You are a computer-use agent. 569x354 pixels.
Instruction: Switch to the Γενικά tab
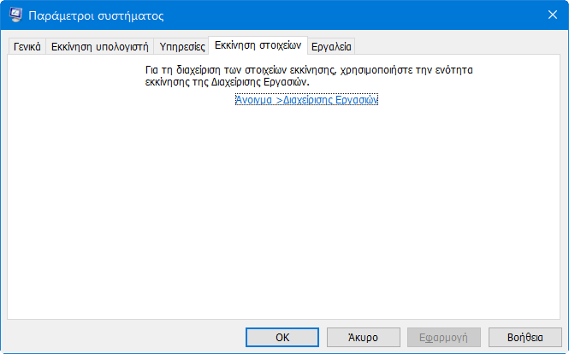pos(27,46)
